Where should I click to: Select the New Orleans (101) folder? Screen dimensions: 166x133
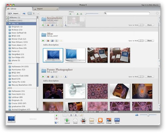(21, 42)
